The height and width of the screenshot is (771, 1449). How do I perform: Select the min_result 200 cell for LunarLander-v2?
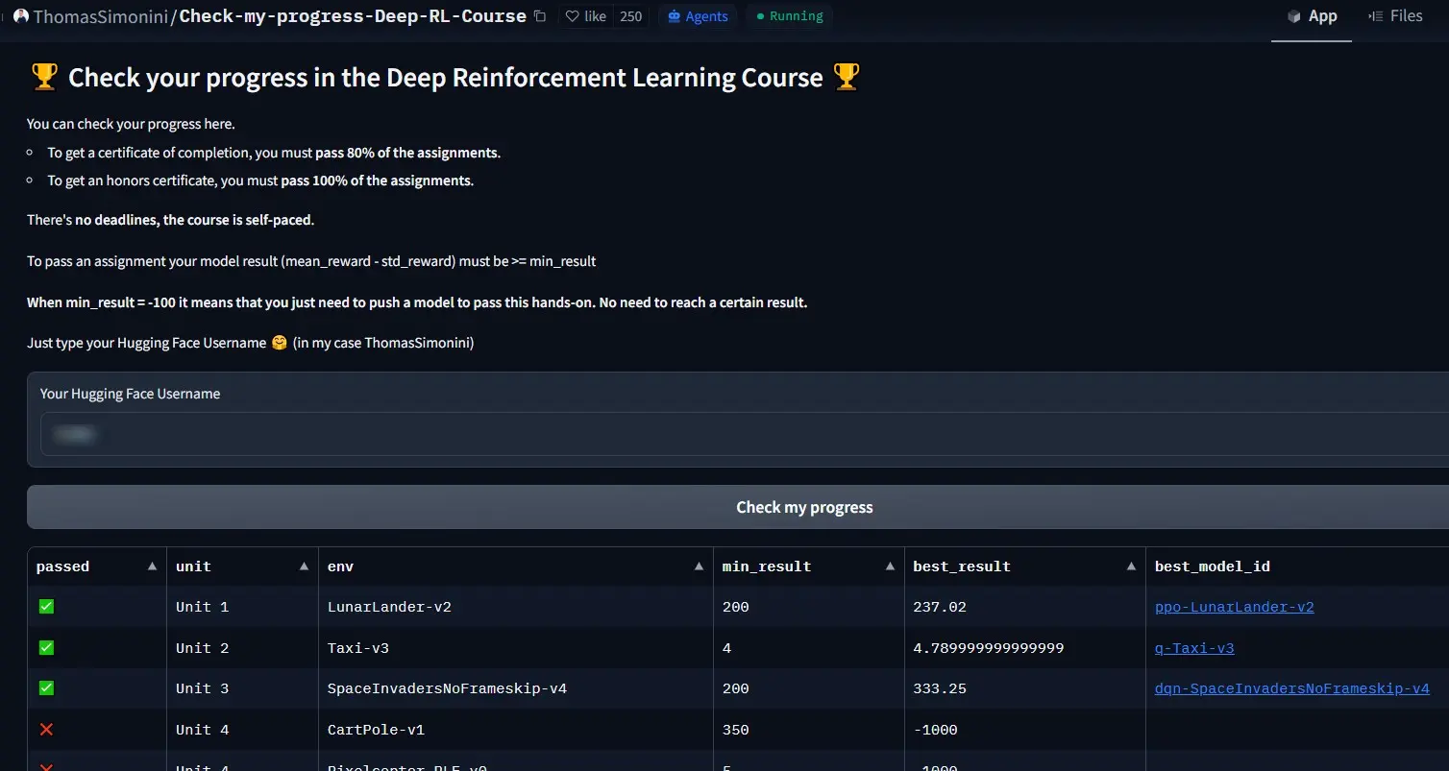[x=808, y=607]
